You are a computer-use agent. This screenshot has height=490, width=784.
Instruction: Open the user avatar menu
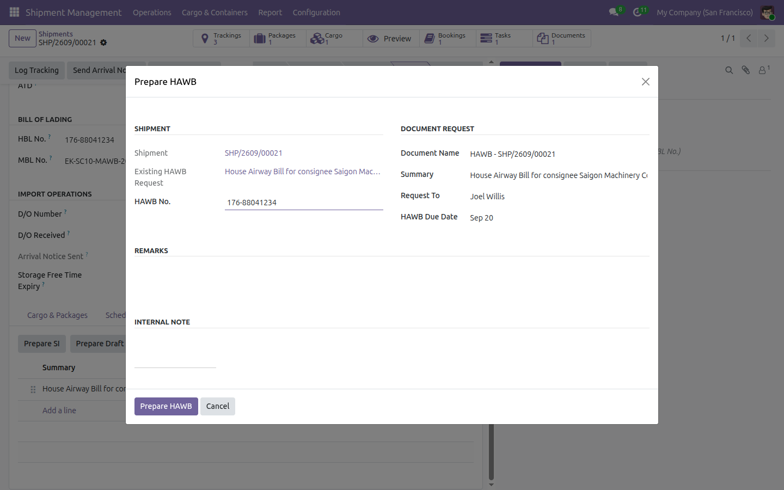click(767, 12)
